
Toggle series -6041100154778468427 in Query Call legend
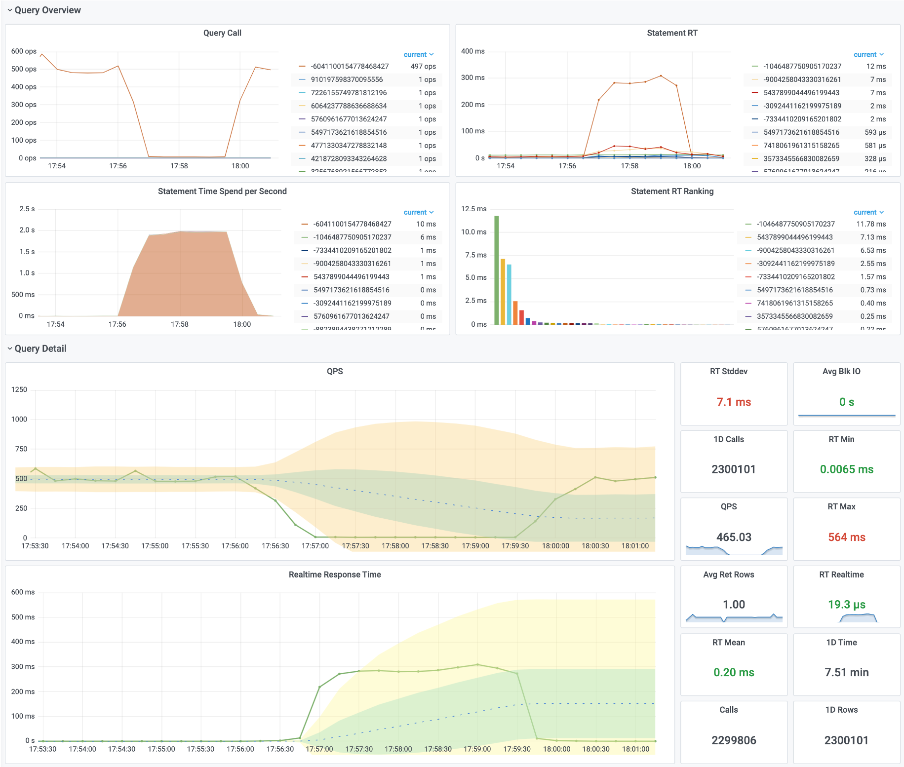pos(350,66)
